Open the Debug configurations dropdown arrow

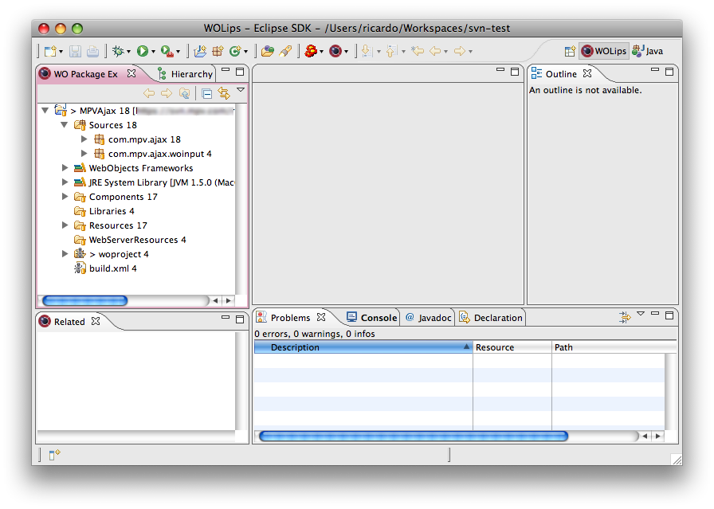pyautogui.click(x=128, y=52)
